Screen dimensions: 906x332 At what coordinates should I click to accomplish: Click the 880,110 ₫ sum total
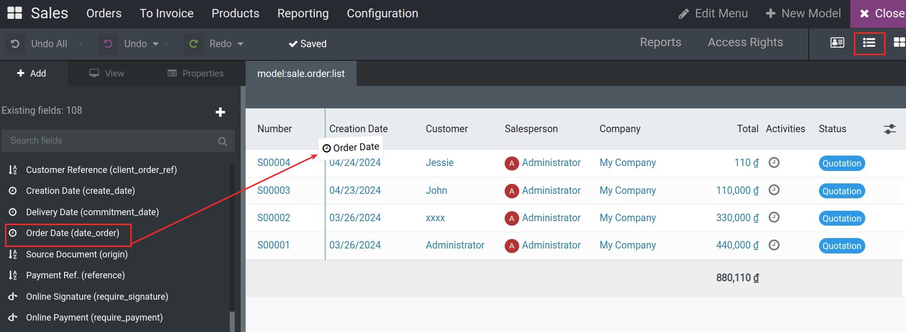(x=737, y=278)
